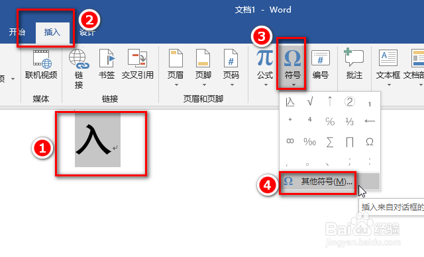Insert the colon ：symbol from grid
This screenshot has height=257, width=424.
tap(370, 161)
